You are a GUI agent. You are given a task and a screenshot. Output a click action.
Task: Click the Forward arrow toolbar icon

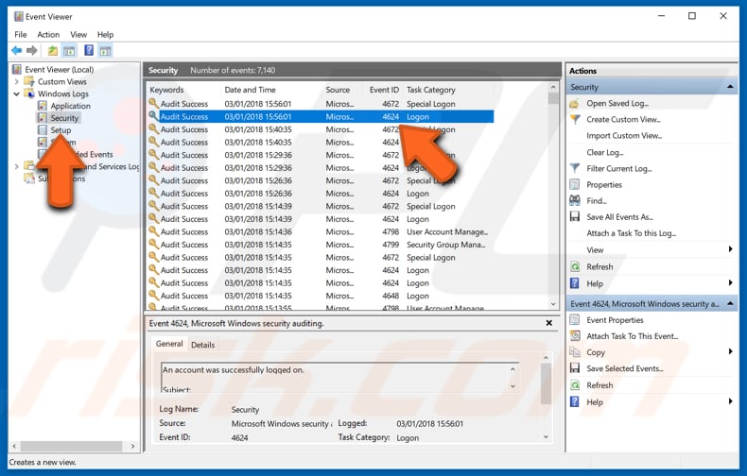(32, 50)
